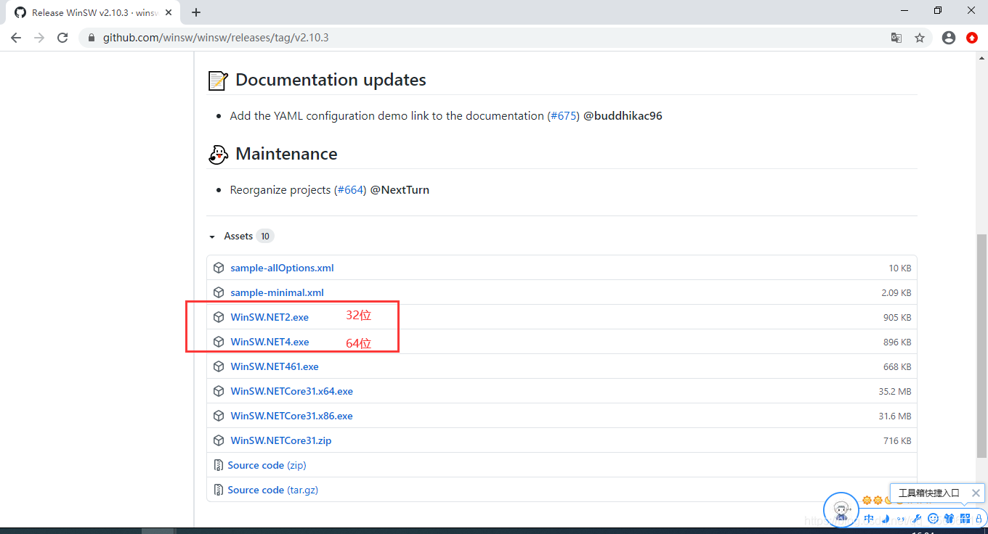The width and height of the screenshot is (988, 534).
Task: Open pull request #664 link
Action: click(x=349, y=189)
